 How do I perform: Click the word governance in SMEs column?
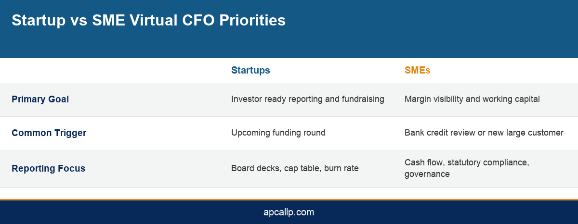point(427,174)
